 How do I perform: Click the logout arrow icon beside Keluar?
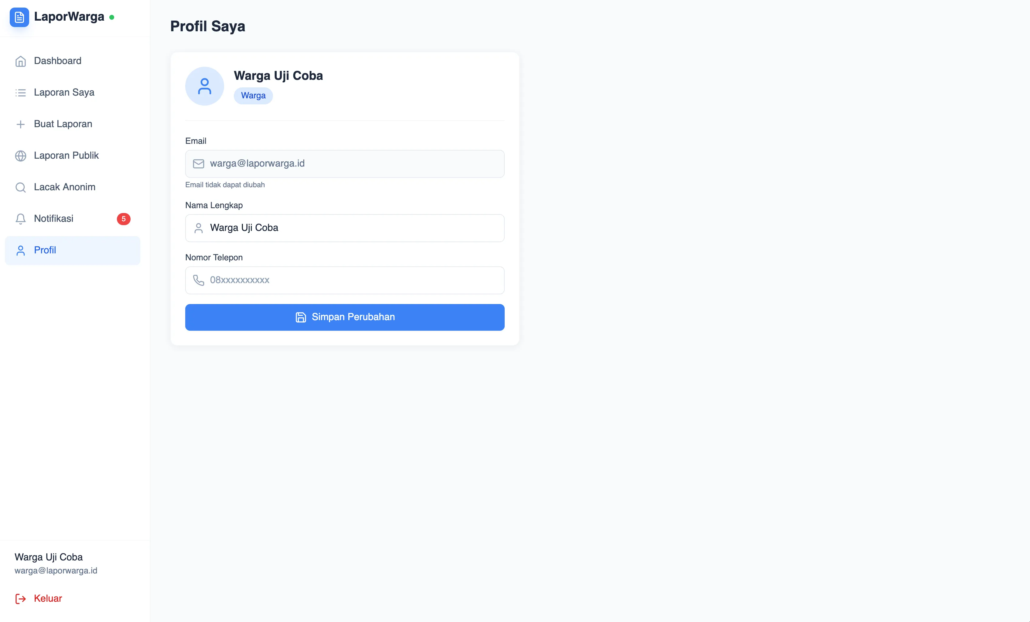click(20, 599)
